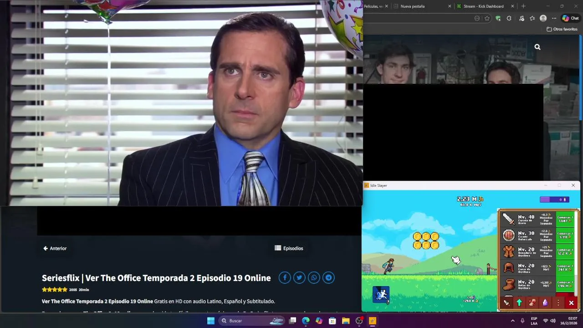This screenshot has height=328, width=583.
Task: Click the address bar reader icon
Action: (477, 18)
